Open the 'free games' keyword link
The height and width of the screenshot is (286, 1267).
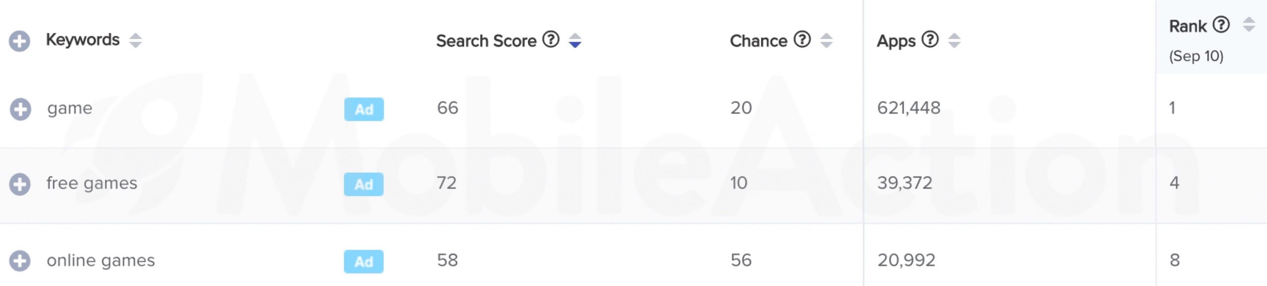[92, 183]
